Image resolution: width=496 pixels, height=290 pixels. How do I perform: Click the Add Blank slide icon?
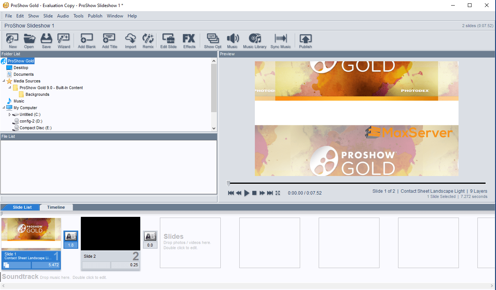tap(86, 40)
